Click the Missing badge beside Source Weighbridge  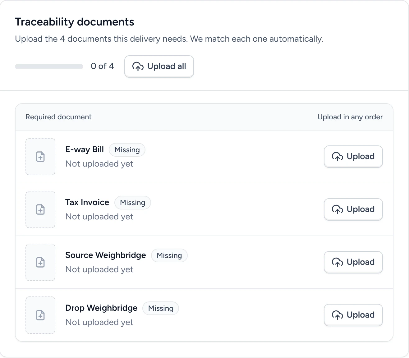coord(169,255)
